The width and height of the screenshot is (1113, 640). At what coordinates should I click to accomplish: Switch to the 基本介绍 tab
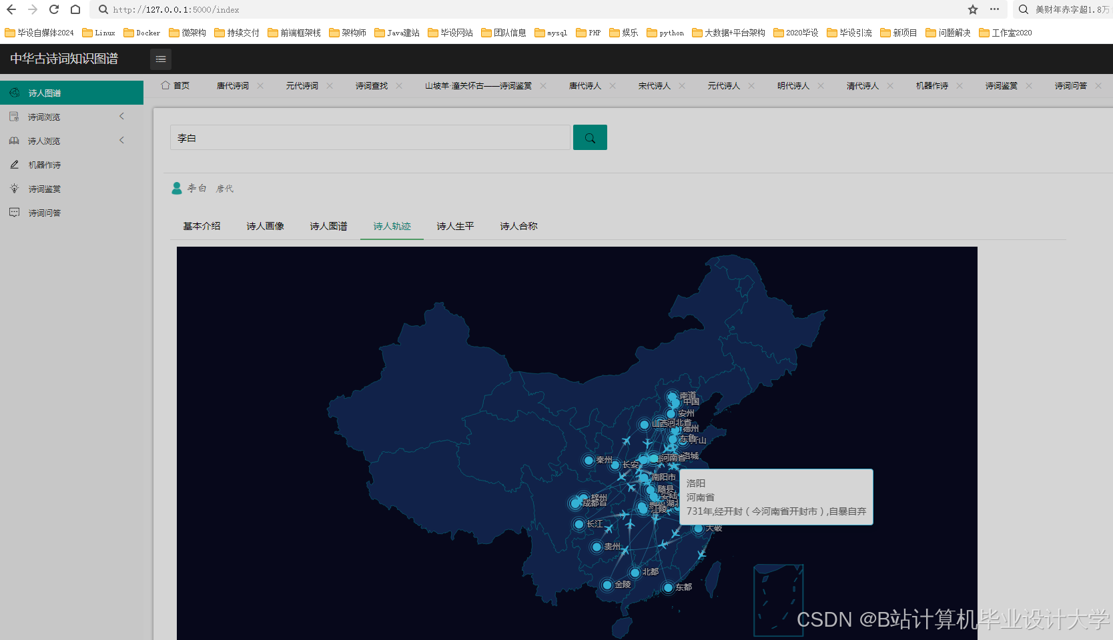202,226
